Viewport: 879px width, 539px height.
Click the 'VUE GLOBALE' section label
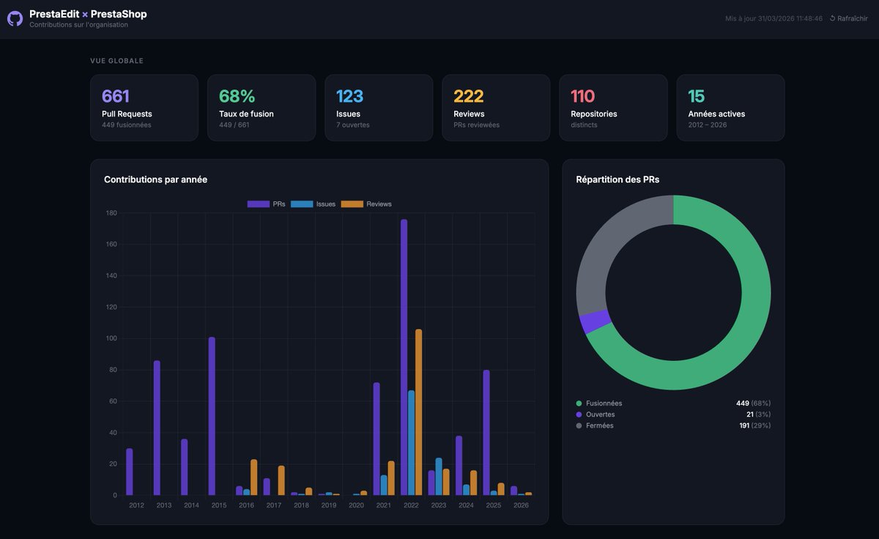click(x=116, y=61)
